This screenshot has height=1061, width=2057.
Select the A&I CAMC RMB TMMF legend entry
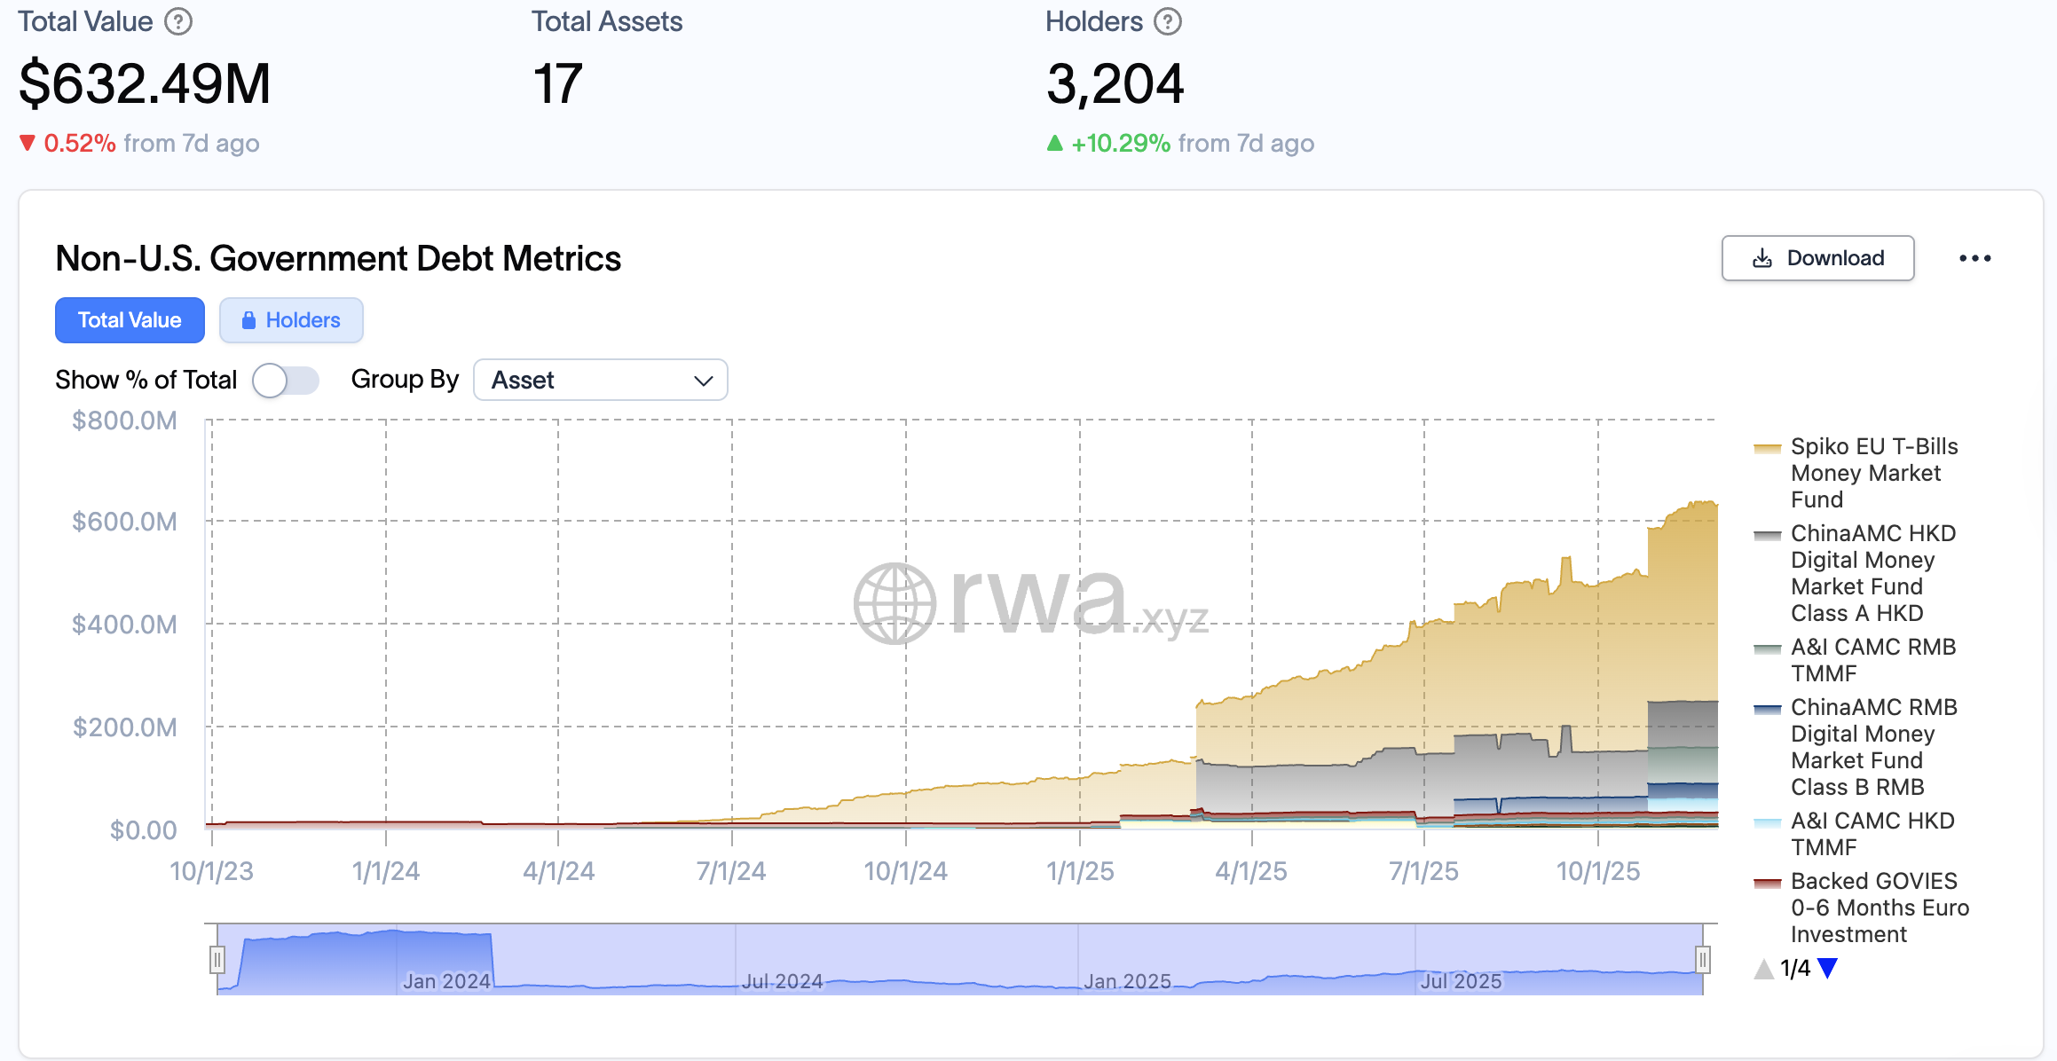[x=1872, y=660]
